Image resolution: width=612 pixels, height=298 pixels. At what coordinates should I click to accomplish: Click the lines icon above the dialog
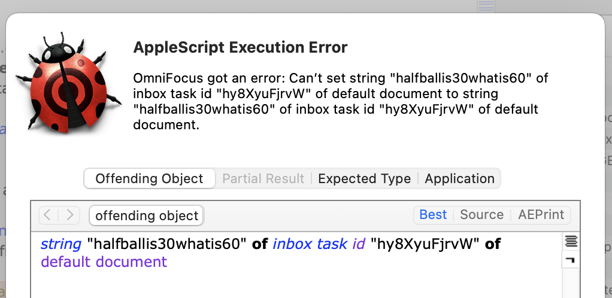click(x=486, y=6)
